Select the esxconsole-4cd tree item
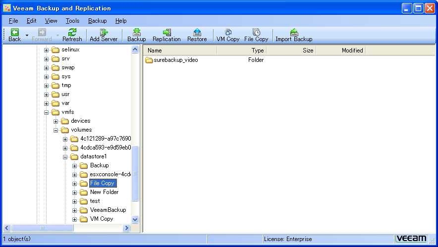The image size is (438, 247). coord(110,174)
